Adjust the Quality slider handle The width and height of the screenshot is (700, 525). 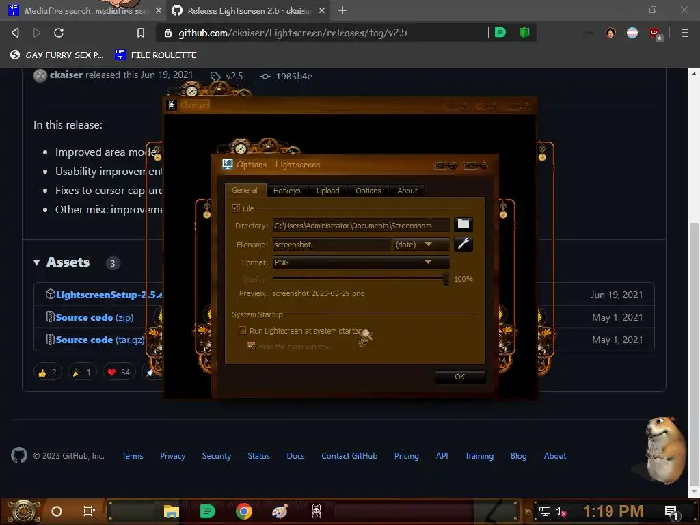point(446,279)
